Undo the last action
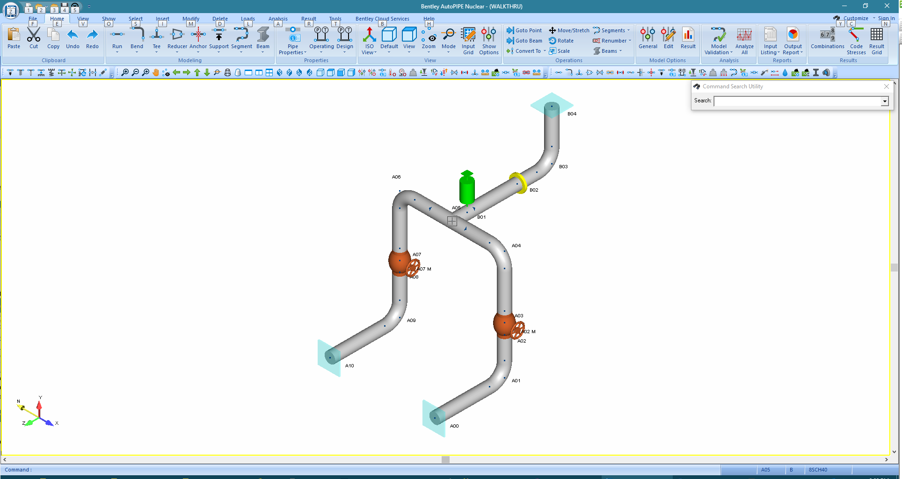This screenshot has height=479, width=902. [x=73, y=38]
